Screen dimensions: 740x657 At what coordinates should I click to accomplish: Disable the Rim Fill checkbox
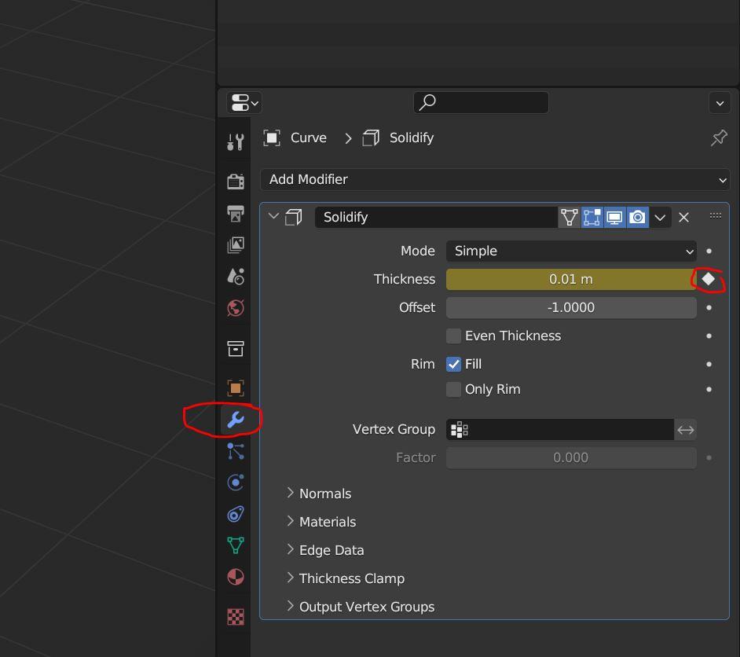pyautogui.click(x=453, y=365)
